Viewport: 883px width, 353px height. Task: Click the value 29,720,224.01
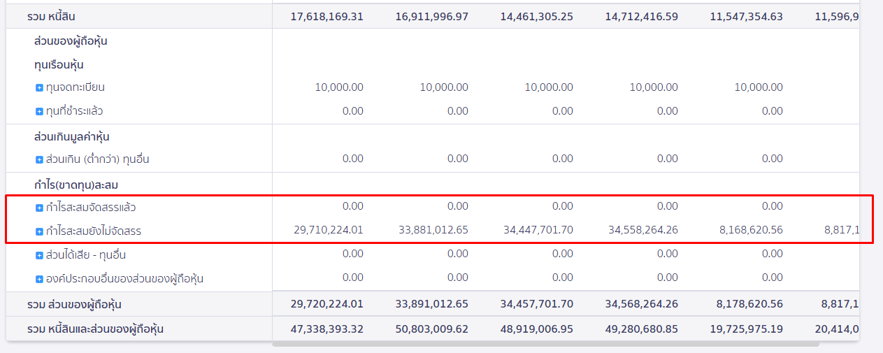point(327,304)
